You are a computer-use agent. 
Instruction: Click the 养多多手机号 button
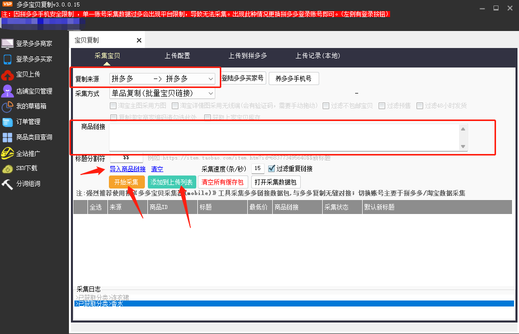(294, 78)
